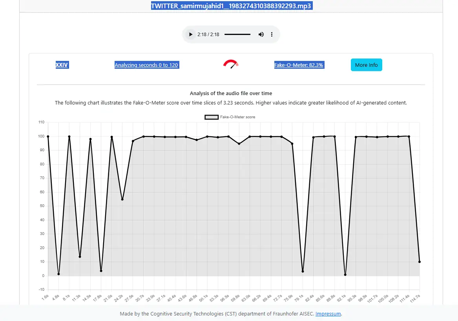This screenshot has width=458, height=321.
Task: Click the 'Analyzing seconds 0 to 120' text
Action: tap(146, 65)
